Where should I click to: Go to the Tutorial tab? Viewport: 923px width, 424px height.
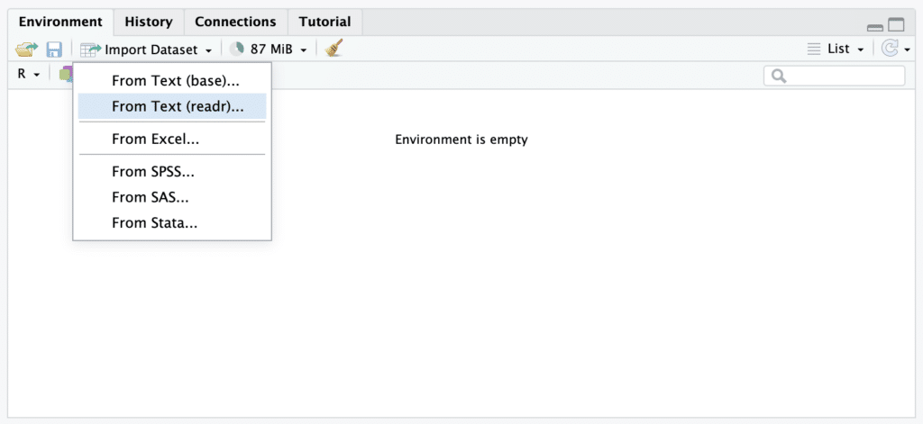pyautogui.click(x=324, y=22)
